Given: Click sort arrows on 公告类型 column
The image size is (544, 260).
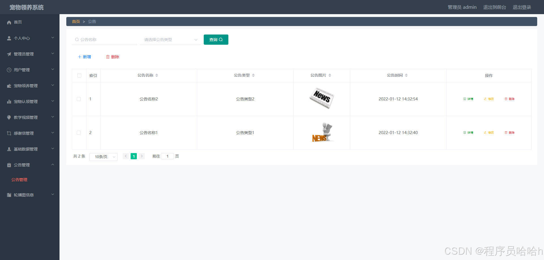Looking at the screenshot, I should pos(253,75).
